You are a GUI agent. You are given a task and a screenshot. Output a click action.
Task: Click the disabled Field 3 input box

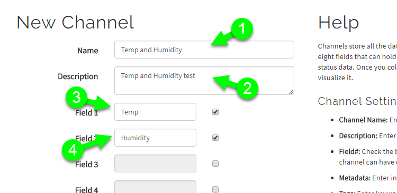[x=155, y=163]
